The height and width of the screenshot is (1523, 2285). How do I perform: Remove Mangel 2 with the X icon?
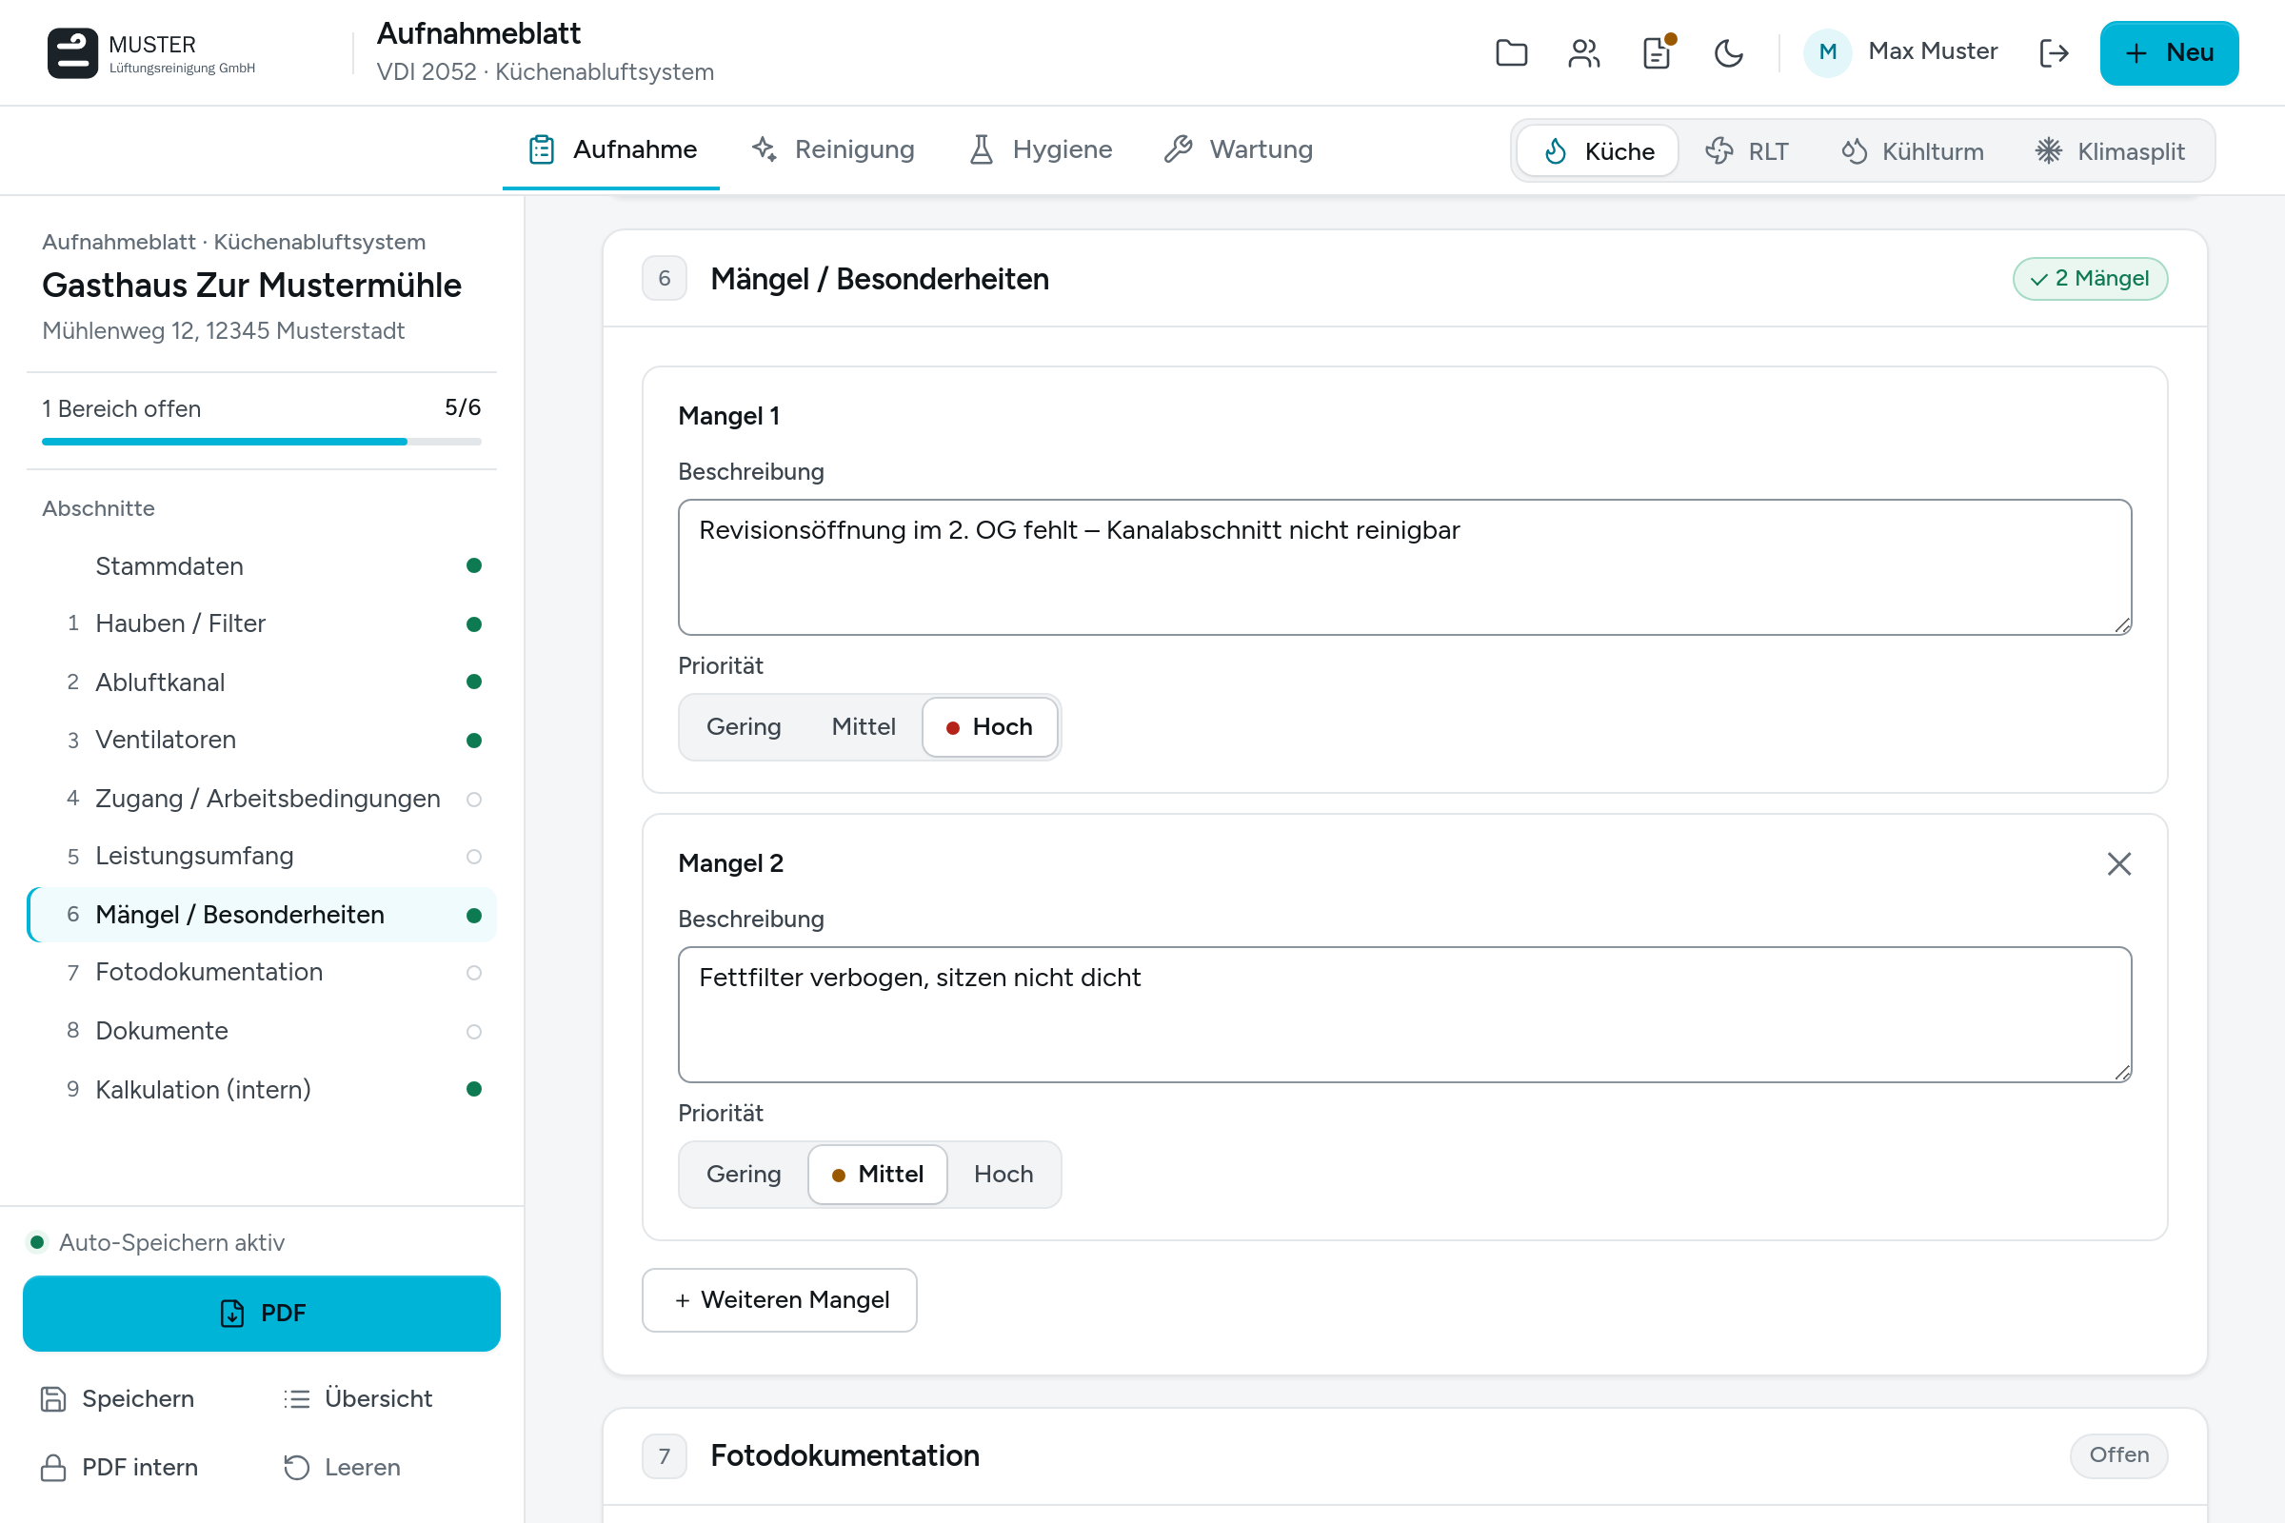pyautogui.click(x=2119, y=863)
